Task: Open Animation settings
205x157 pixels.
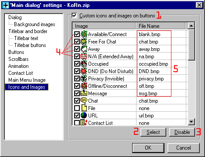Action: (x=18, y=66)
